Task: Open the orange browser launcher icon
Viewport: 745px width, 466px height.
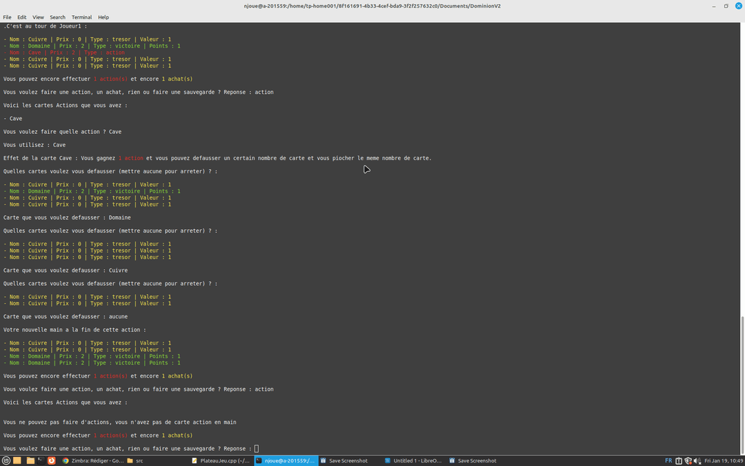Action: (x=52, y=460)
